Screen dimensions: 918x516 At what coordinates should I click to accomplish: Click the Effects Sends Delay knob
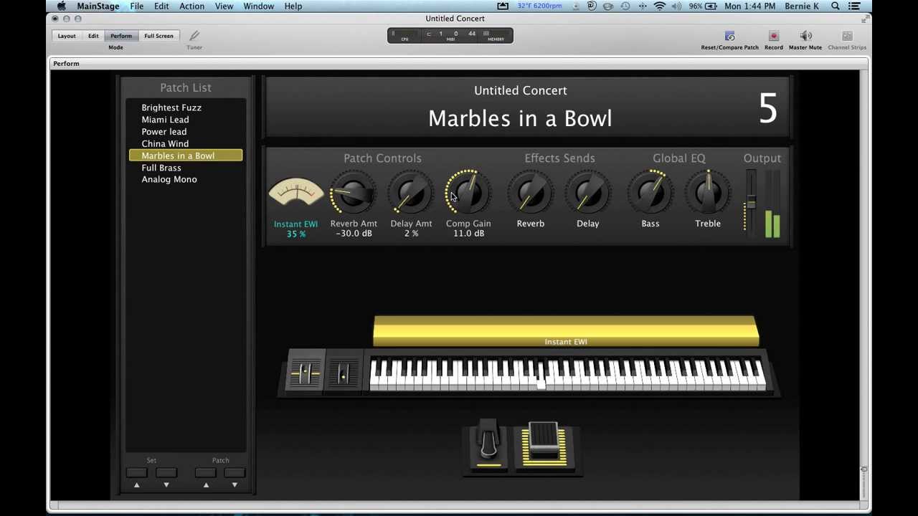[588, 193]
